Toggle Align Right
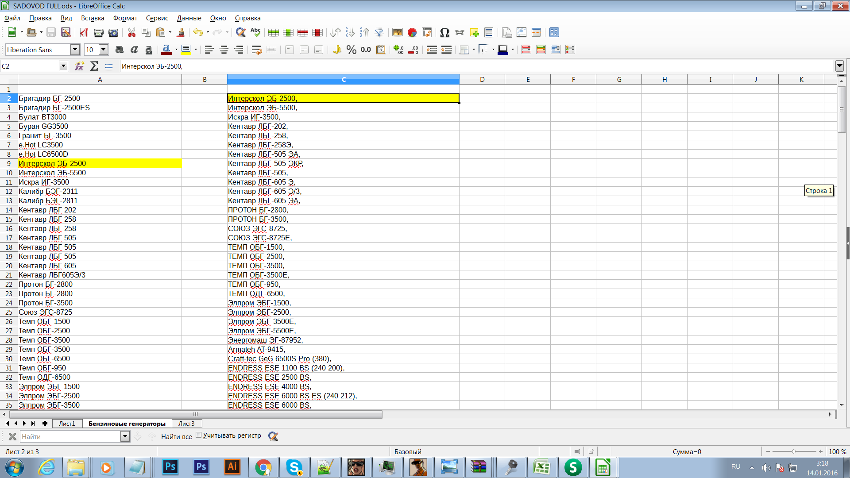The width and height of the screenshot is (850, 478). coord(239,50)
